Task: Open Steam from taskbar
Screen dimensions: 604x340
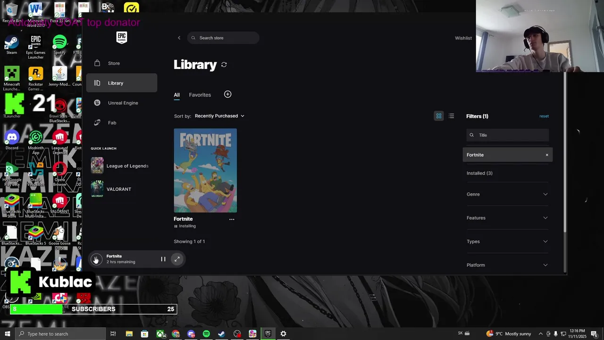Action: point(221,334)
